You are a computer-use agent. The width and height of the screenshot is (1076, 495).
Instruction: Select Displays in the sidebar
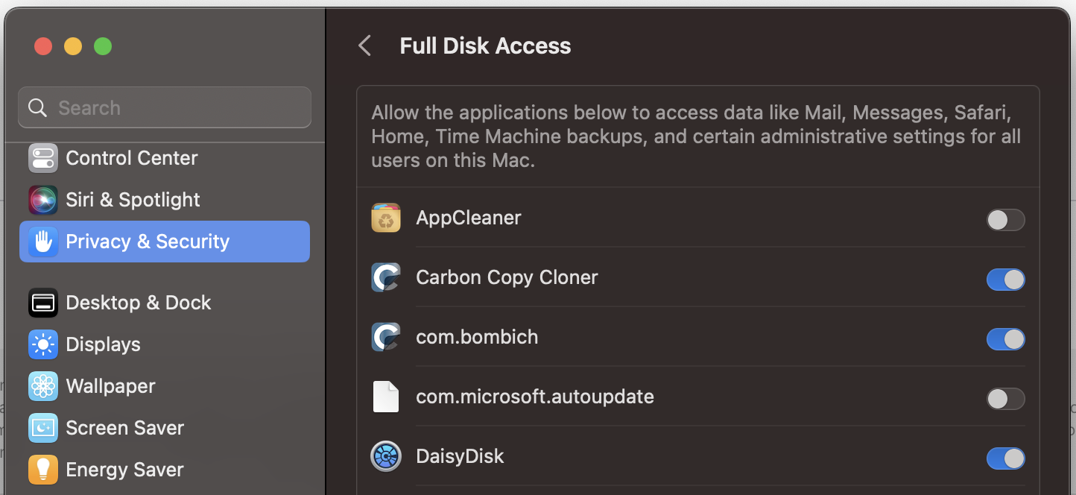pos(103,344)
